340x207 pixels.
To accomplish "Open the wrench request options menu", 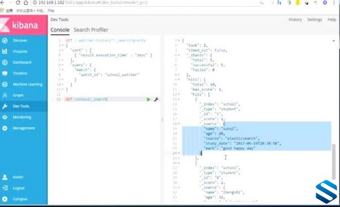I will pyautogui.click(x=156, y=100).
